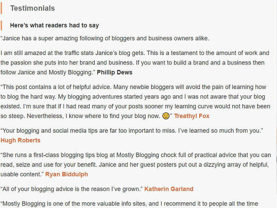Image resolution: width=277 pixels, height=208 pixels.
Task: Click the "Here's what readers had to say" subheading
Action: pyautogui.click(x=54, y=25)
